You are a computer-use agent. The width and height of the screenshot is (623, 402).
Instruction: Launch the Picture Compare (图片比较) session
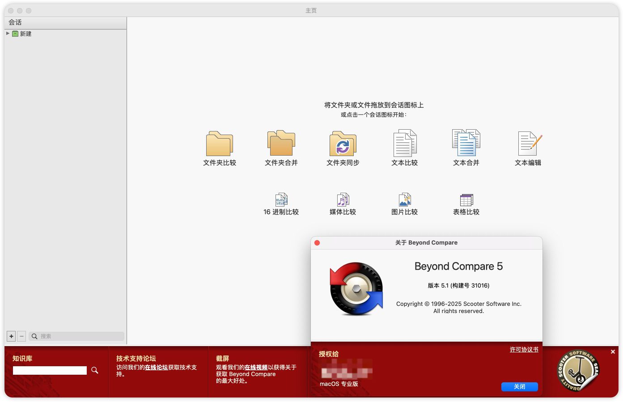[x=405, y=200]
